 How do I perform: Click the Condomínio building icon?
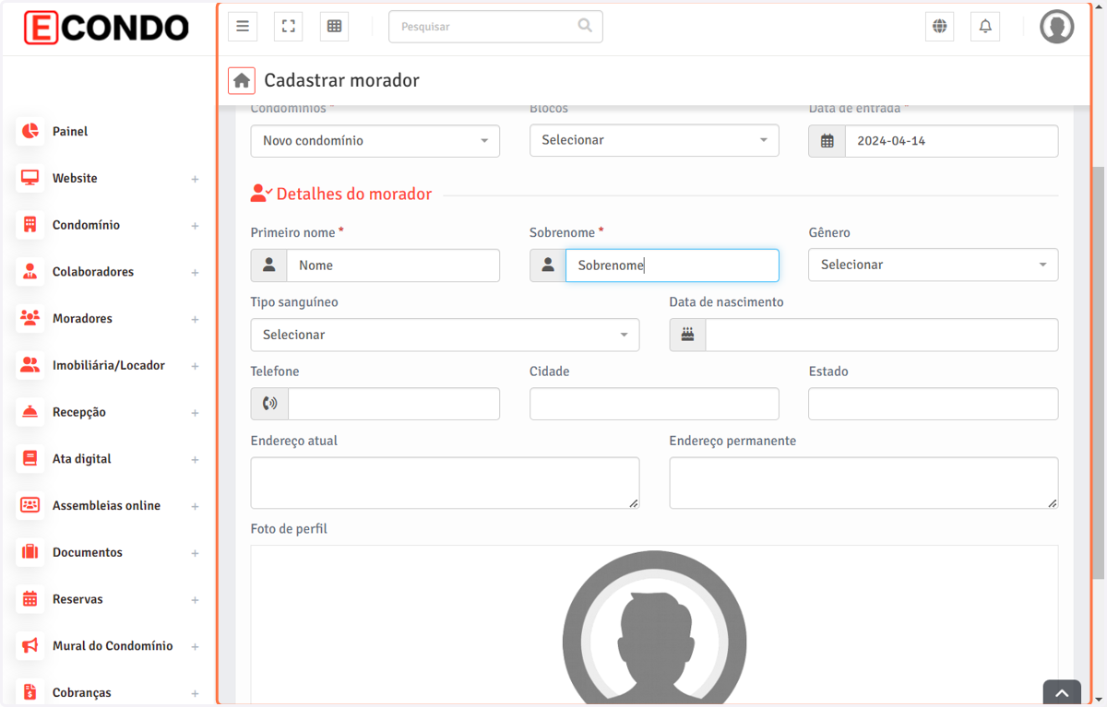coord(30,225)
